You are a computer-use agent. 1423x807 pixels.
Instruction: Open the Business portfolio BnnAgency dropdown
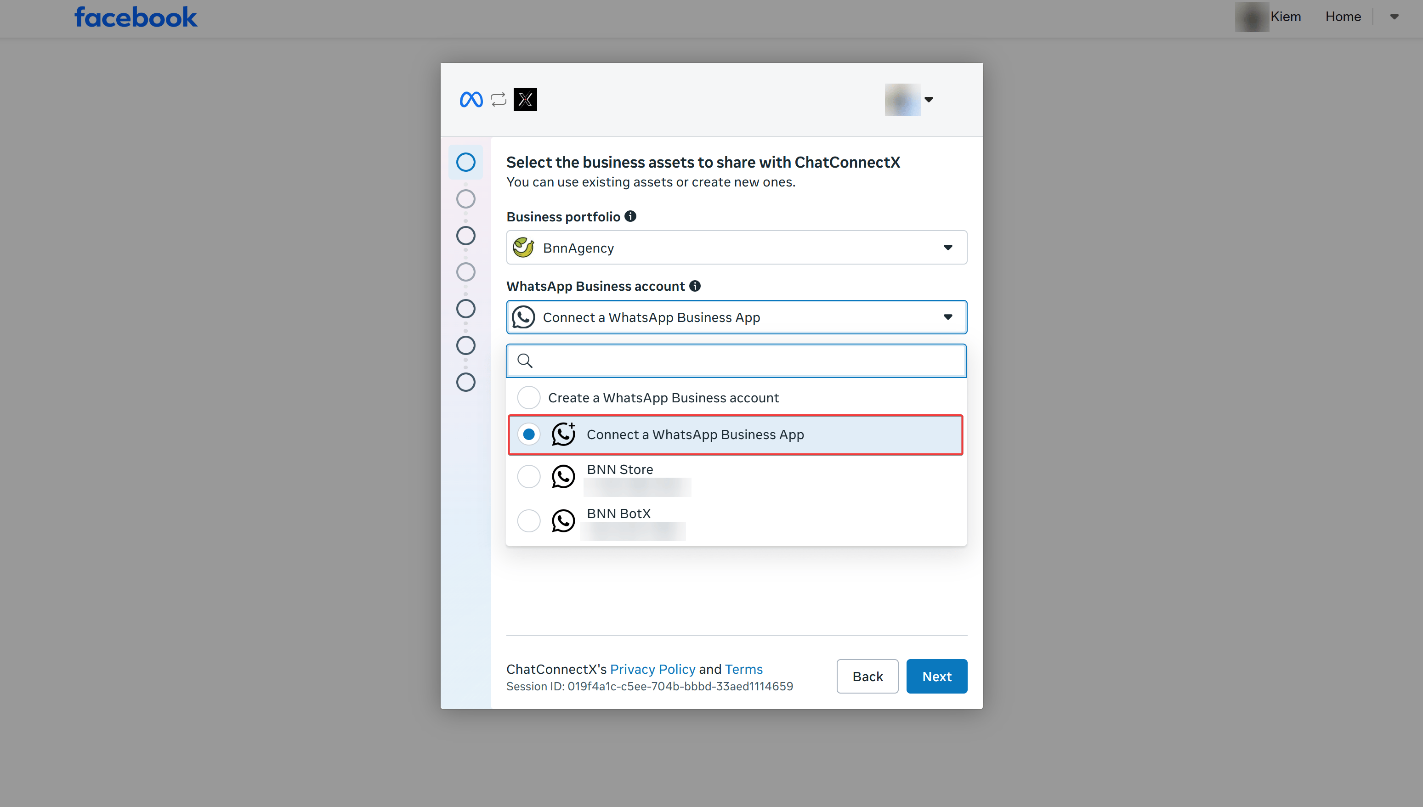tap(737, 248)
